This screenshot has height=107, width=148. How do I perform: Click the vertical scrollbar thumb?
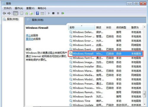(145, 94)
